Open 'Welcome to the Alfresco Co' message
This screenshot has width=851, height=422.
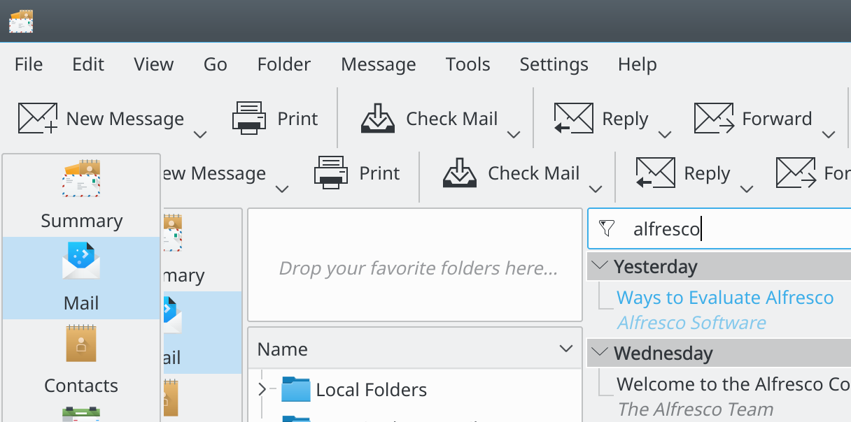click(x=733, y=384)
